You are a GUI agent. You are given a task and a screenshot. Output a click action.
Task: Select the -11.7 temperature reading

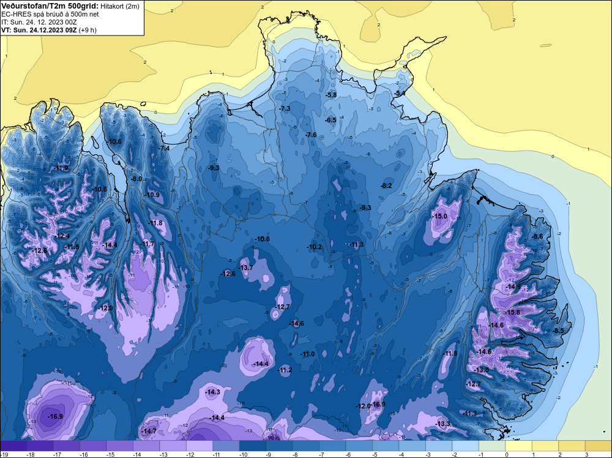147,244
